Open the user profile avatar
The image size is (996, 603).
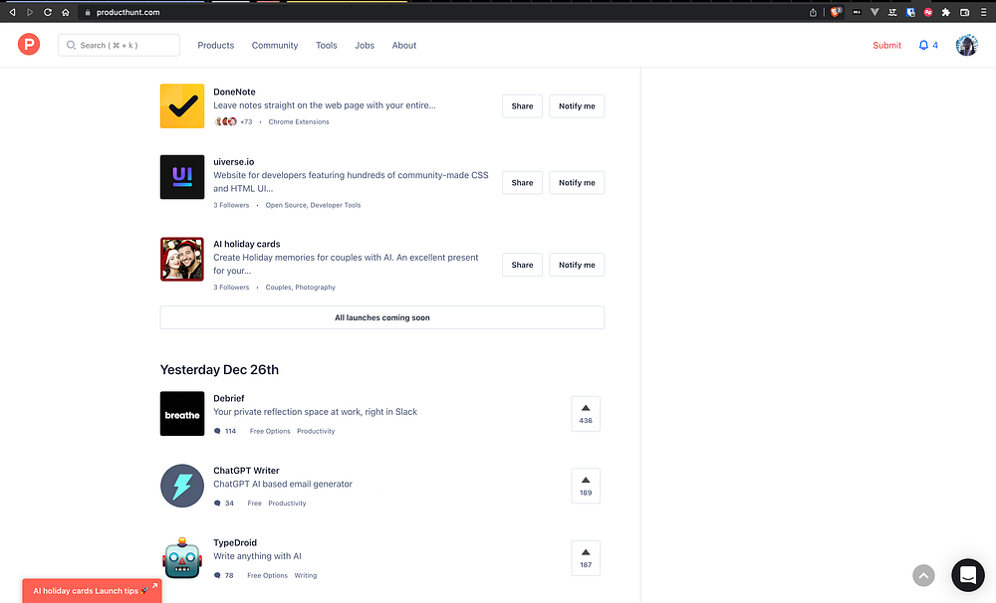[967, 45]
